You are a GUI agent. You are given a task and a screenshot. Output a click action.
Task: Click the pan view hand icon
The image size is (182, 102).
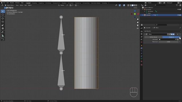click(x=138, y=22)
